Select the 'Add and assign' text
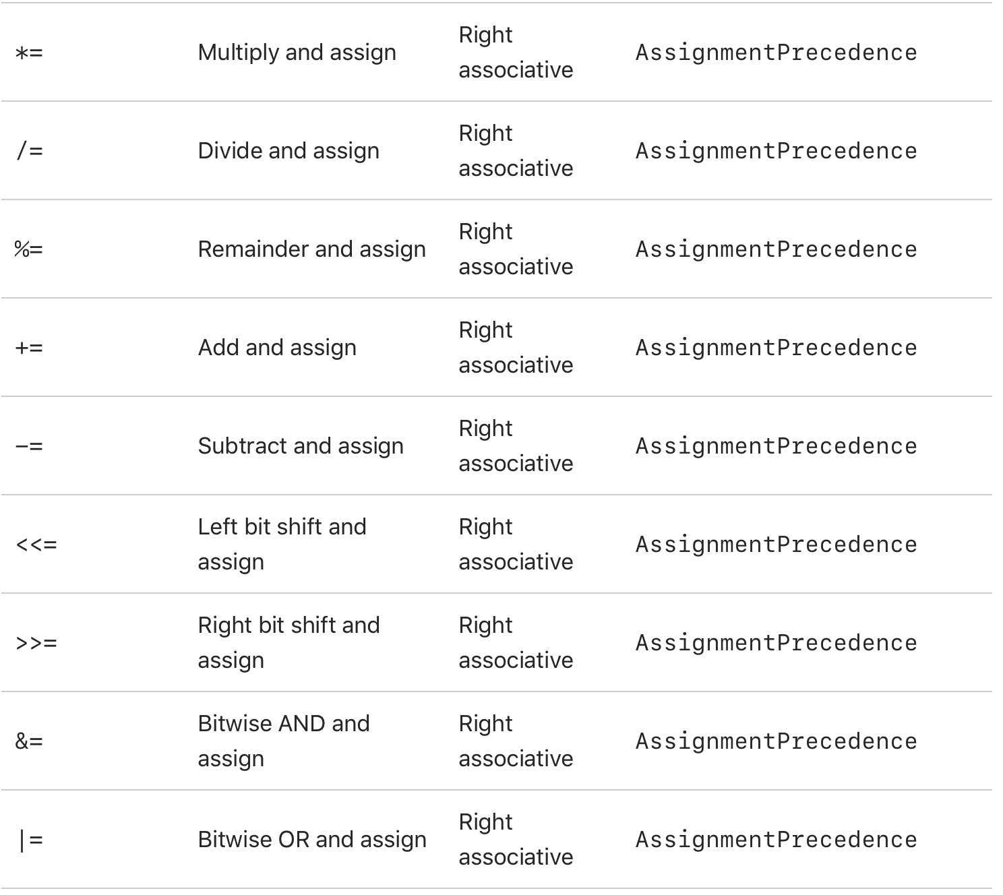This screenshot has height=895, width=1003. (277, 348)
